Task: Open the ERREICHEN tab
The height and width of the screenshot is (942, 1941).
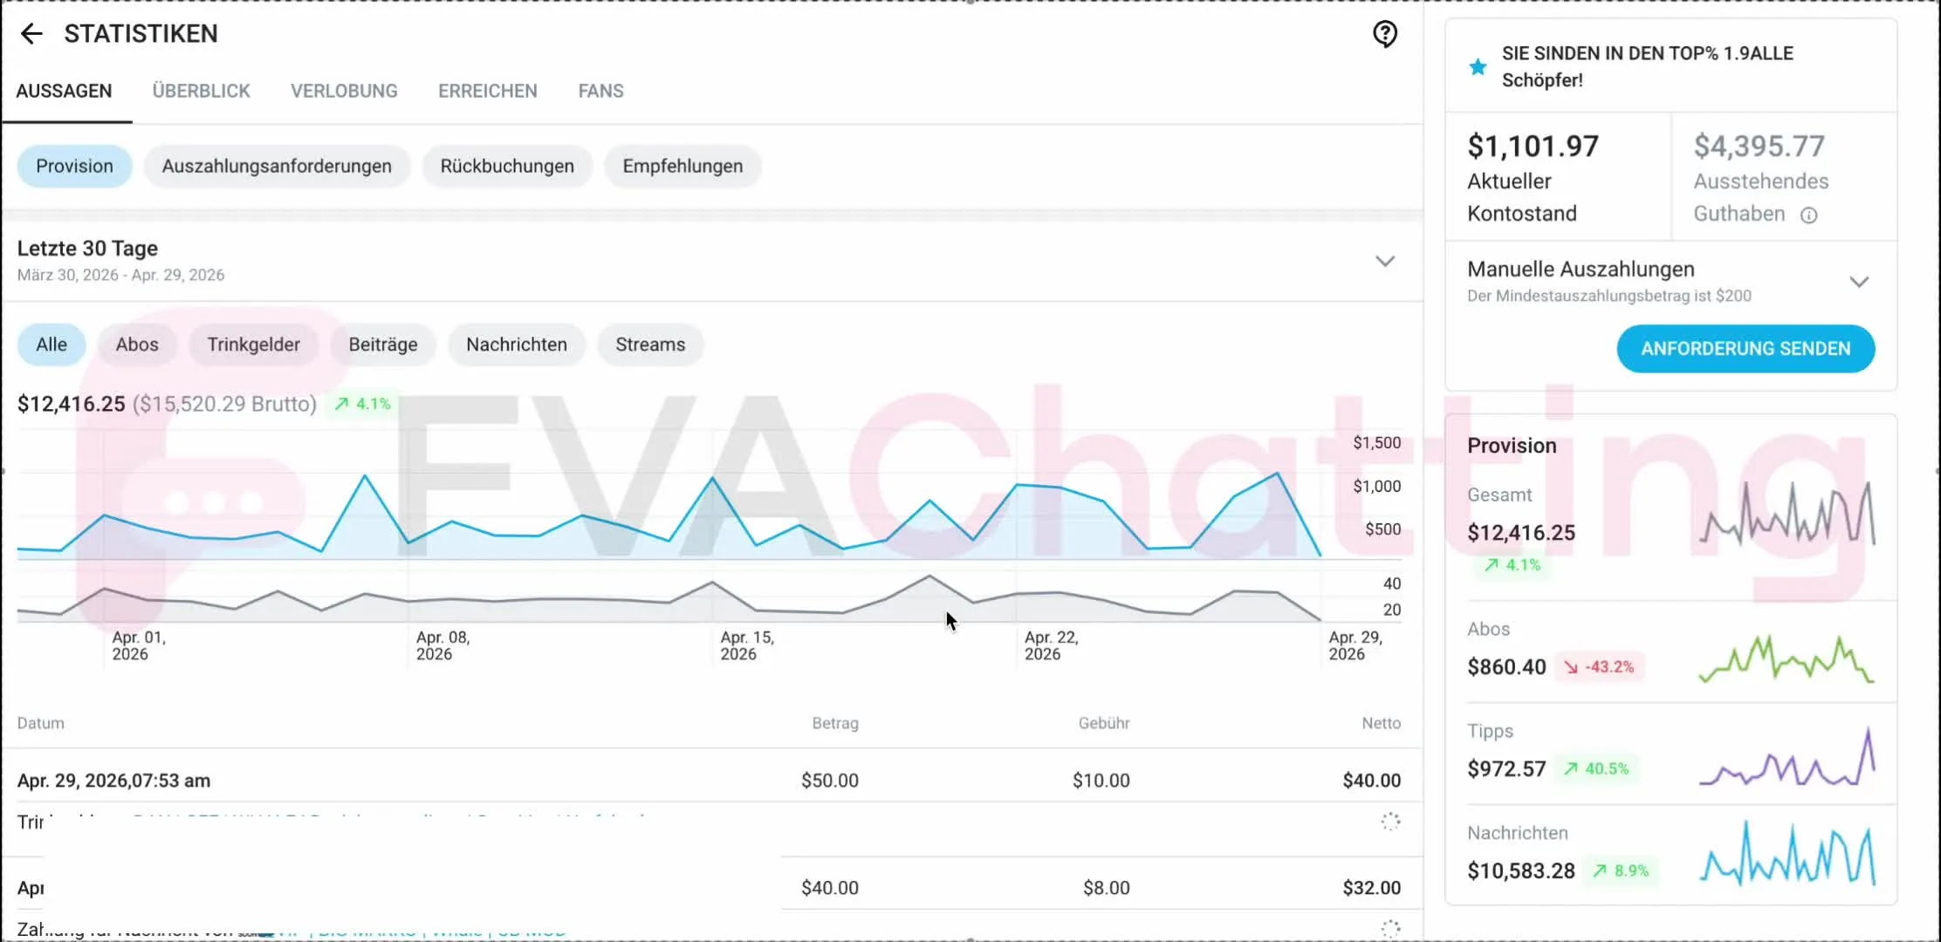Action: tap(488, 91)
